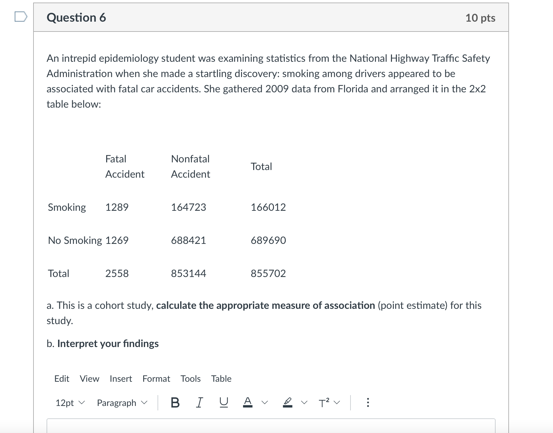Click the highlight color marker icon

point(288,403)
